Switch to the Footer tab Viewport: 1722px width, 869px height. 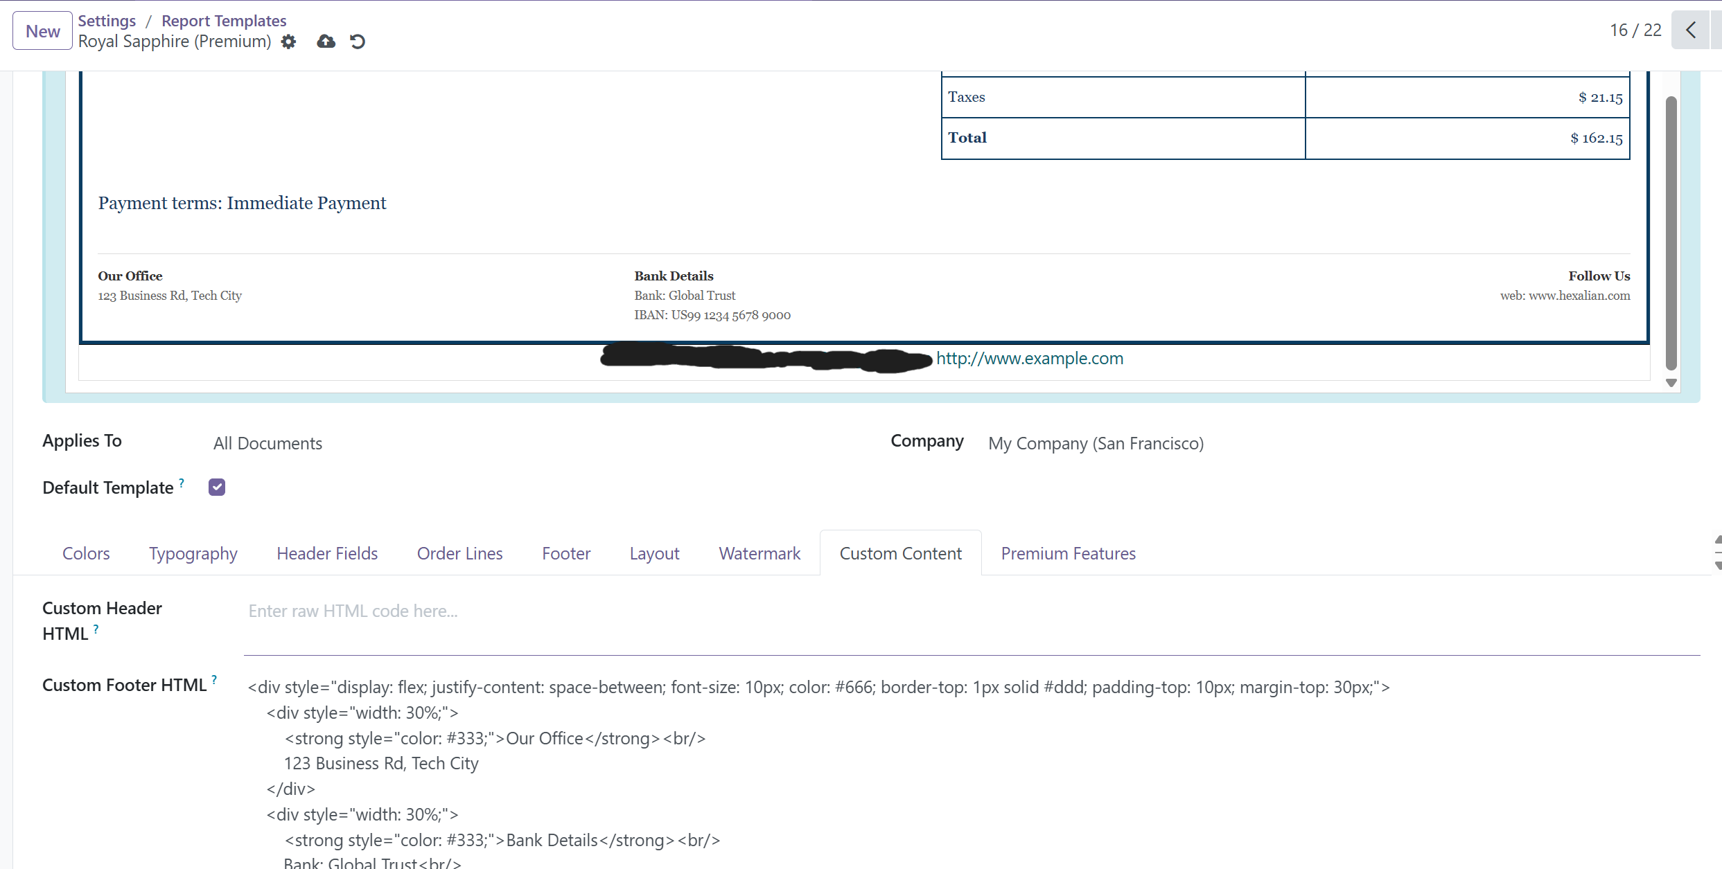tap(566, 553)
